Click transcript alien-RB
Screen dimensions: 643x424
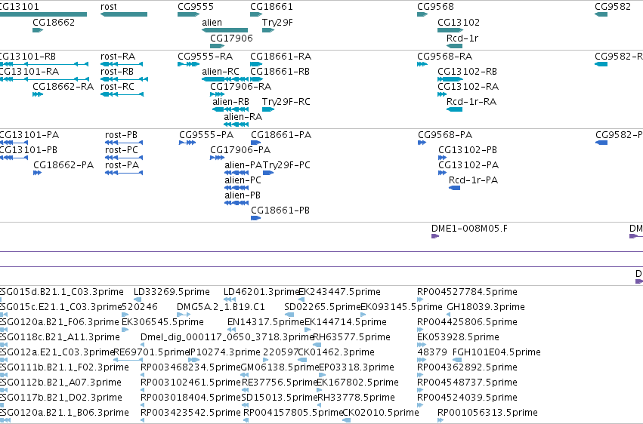(x=230, y=109)
